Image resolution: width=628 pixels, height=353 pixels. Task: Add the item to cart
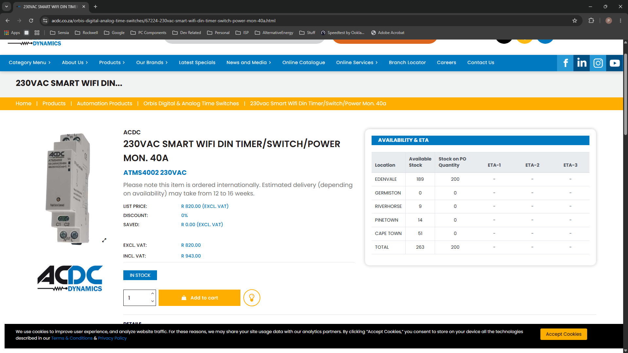(200, 298)
